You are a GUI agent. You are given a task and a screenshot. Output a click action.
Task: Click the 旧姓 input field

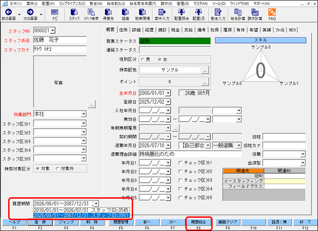[x=284, y=137]
